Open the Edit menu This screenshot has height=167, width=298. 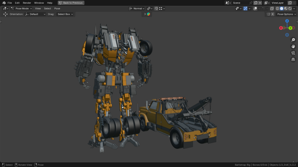coord(17,3)
